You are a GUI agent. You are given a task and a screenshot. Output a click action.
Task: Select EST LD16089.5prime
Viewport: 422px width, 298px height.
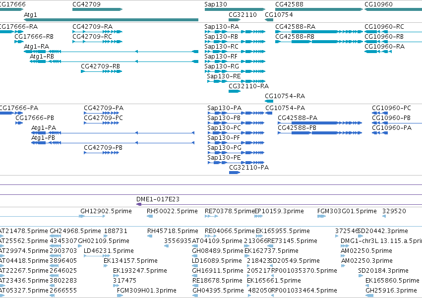pos(194,266)
